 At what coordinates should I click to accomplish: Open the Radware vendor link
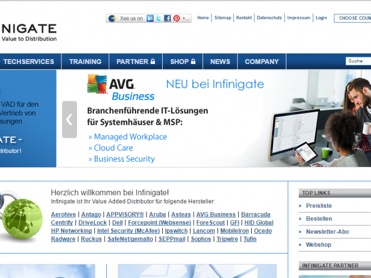[63, 239]
